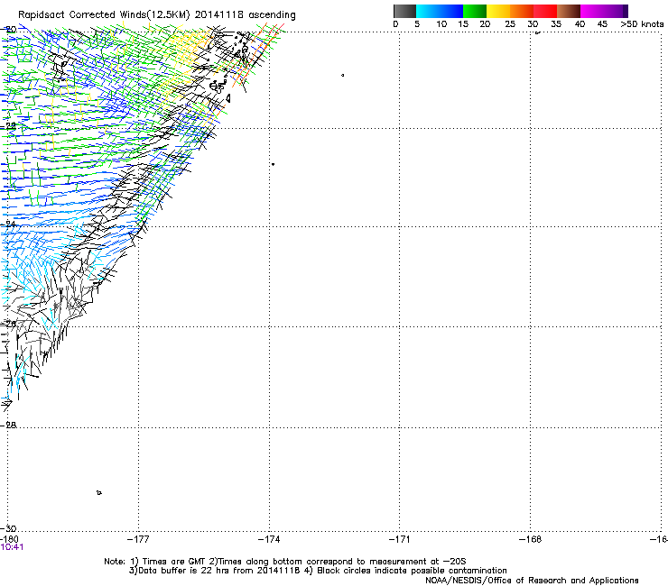The height and width of the screenshot is (586, 668).
Task: Click the legend label '10' under color bar
Action: (441, 24)
